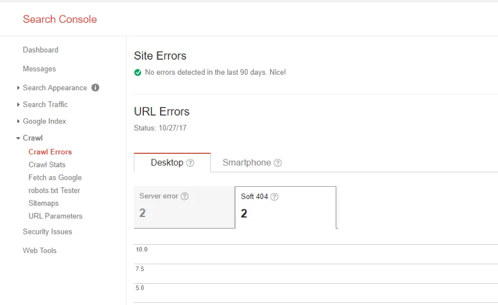Image resolution: width=498 pixels, height=305 pixels.
Task: Switch to the Desktop tab
Action: pyautogui.click(x=172, y=162)
